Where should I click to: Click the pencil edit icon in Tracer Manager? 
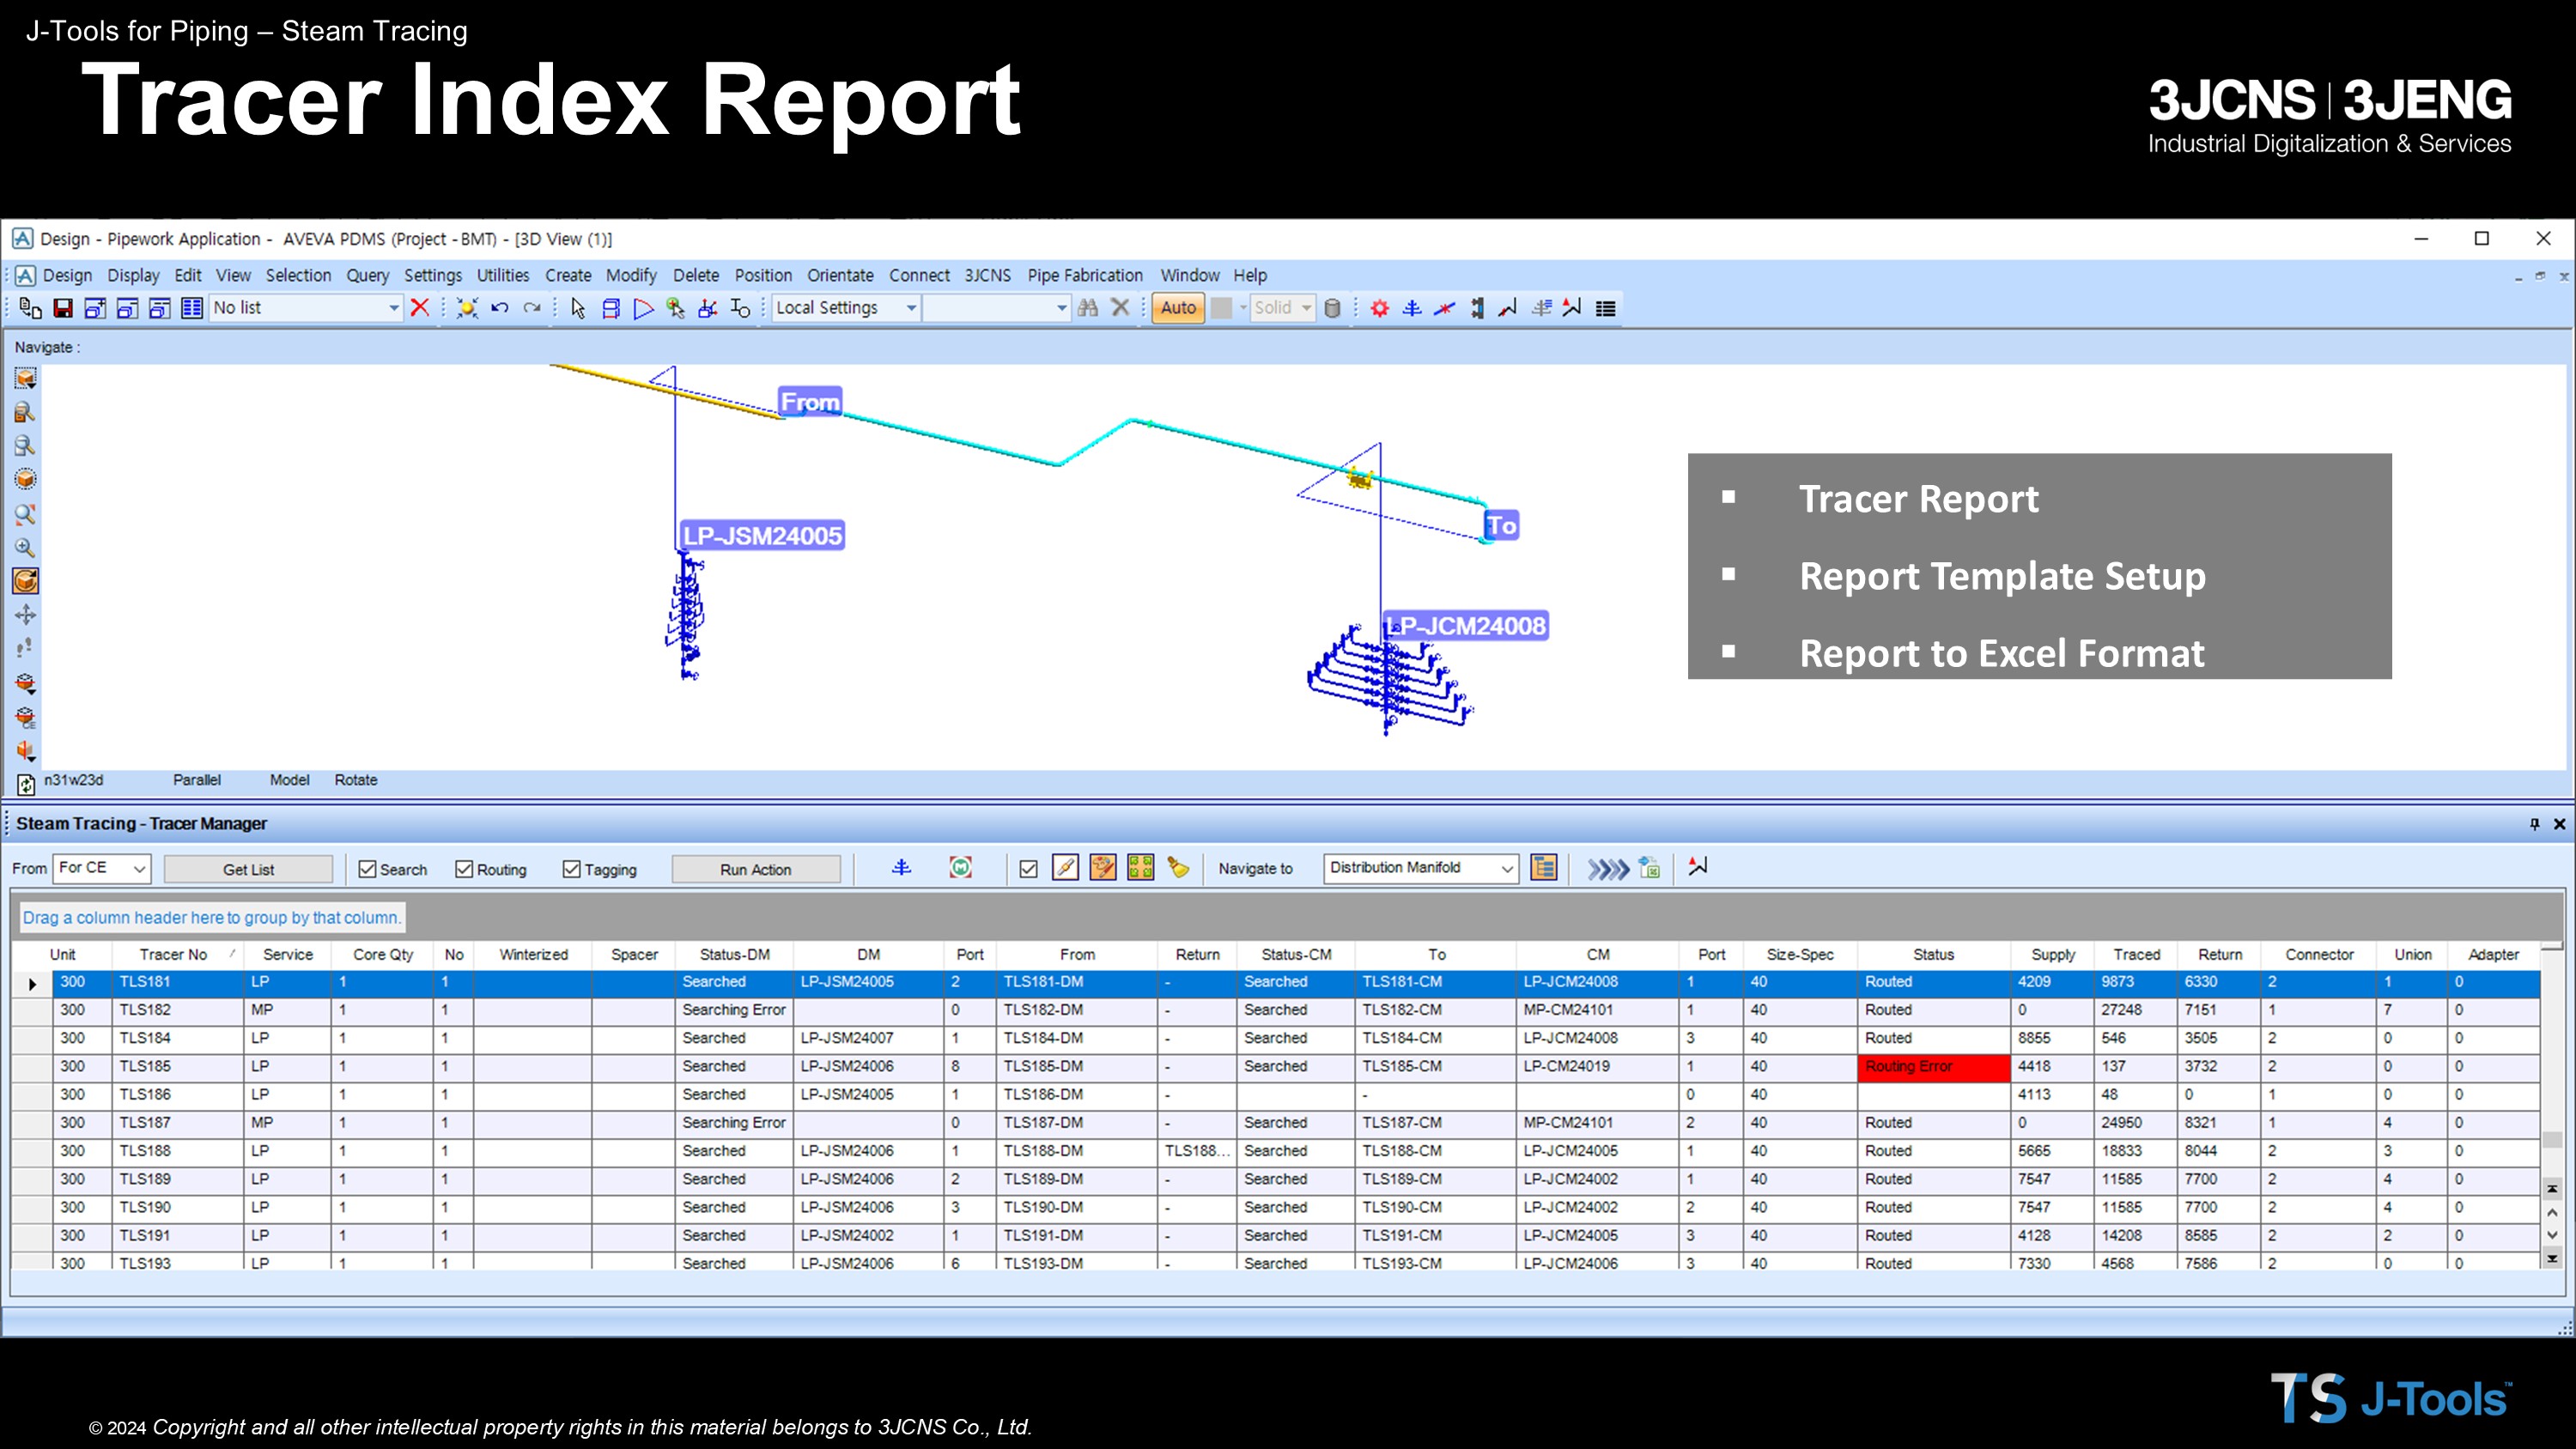point(1065,868)
